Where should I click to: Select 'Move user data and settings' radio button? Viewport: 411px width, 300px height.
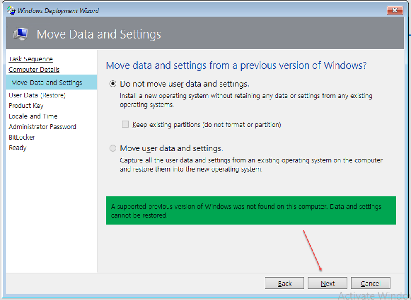(113, 148)
